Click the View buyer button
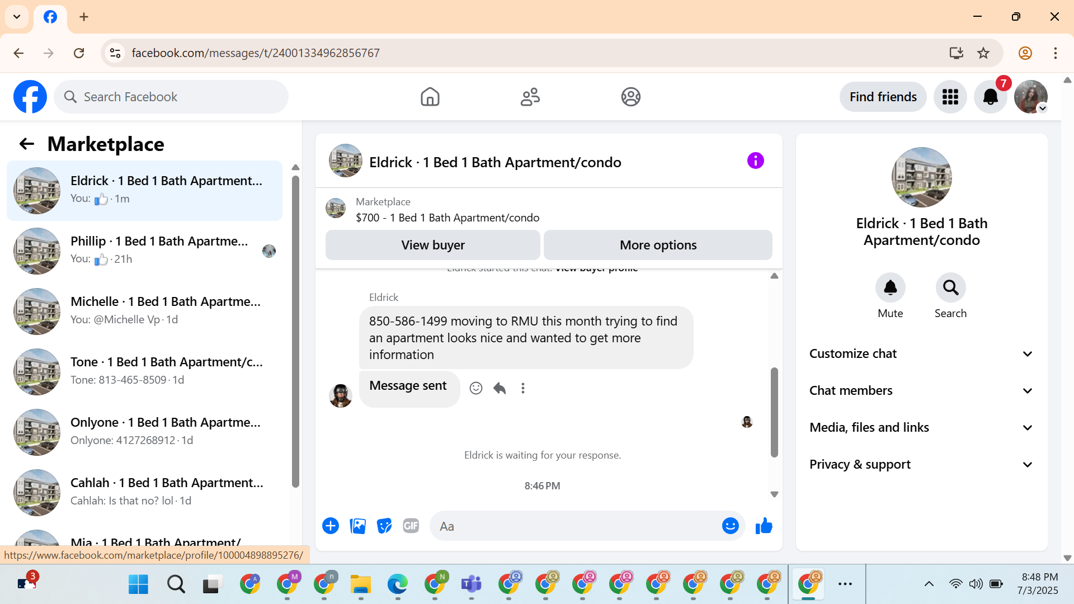The height and width of the screenshot is (604, 1074). pos(432,245)
